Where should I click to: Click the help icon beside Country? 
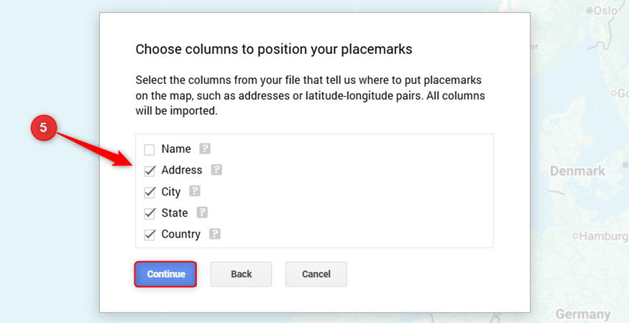click(x=215, y=233)
